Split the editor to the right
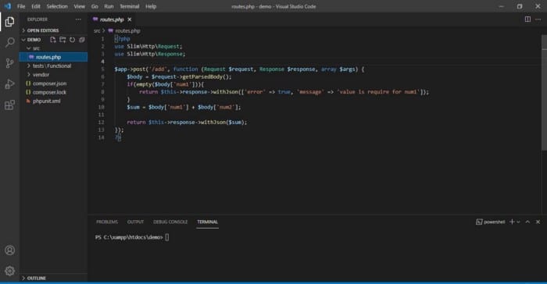 click(x=527, y=20)
